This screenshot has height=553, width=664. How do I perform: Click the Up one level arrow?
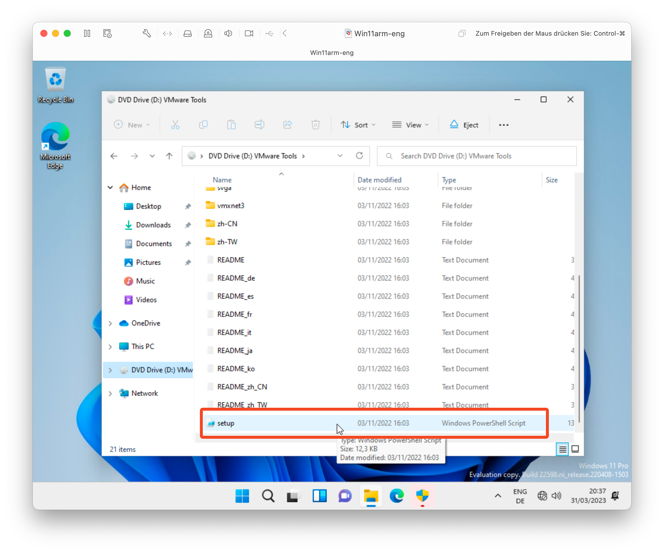tap(169, 156)
